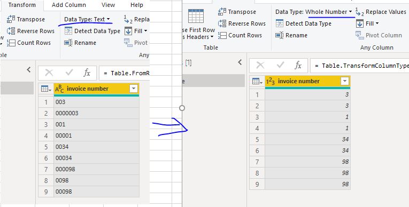Click Detect Data Type in left window
Image resolution: width=409 pixels, height=207 pixels.
(x=92, y=31)
